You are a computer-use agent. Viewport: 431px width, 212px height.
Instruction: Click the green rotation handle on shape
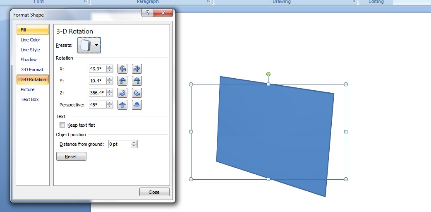click(268, 74)
